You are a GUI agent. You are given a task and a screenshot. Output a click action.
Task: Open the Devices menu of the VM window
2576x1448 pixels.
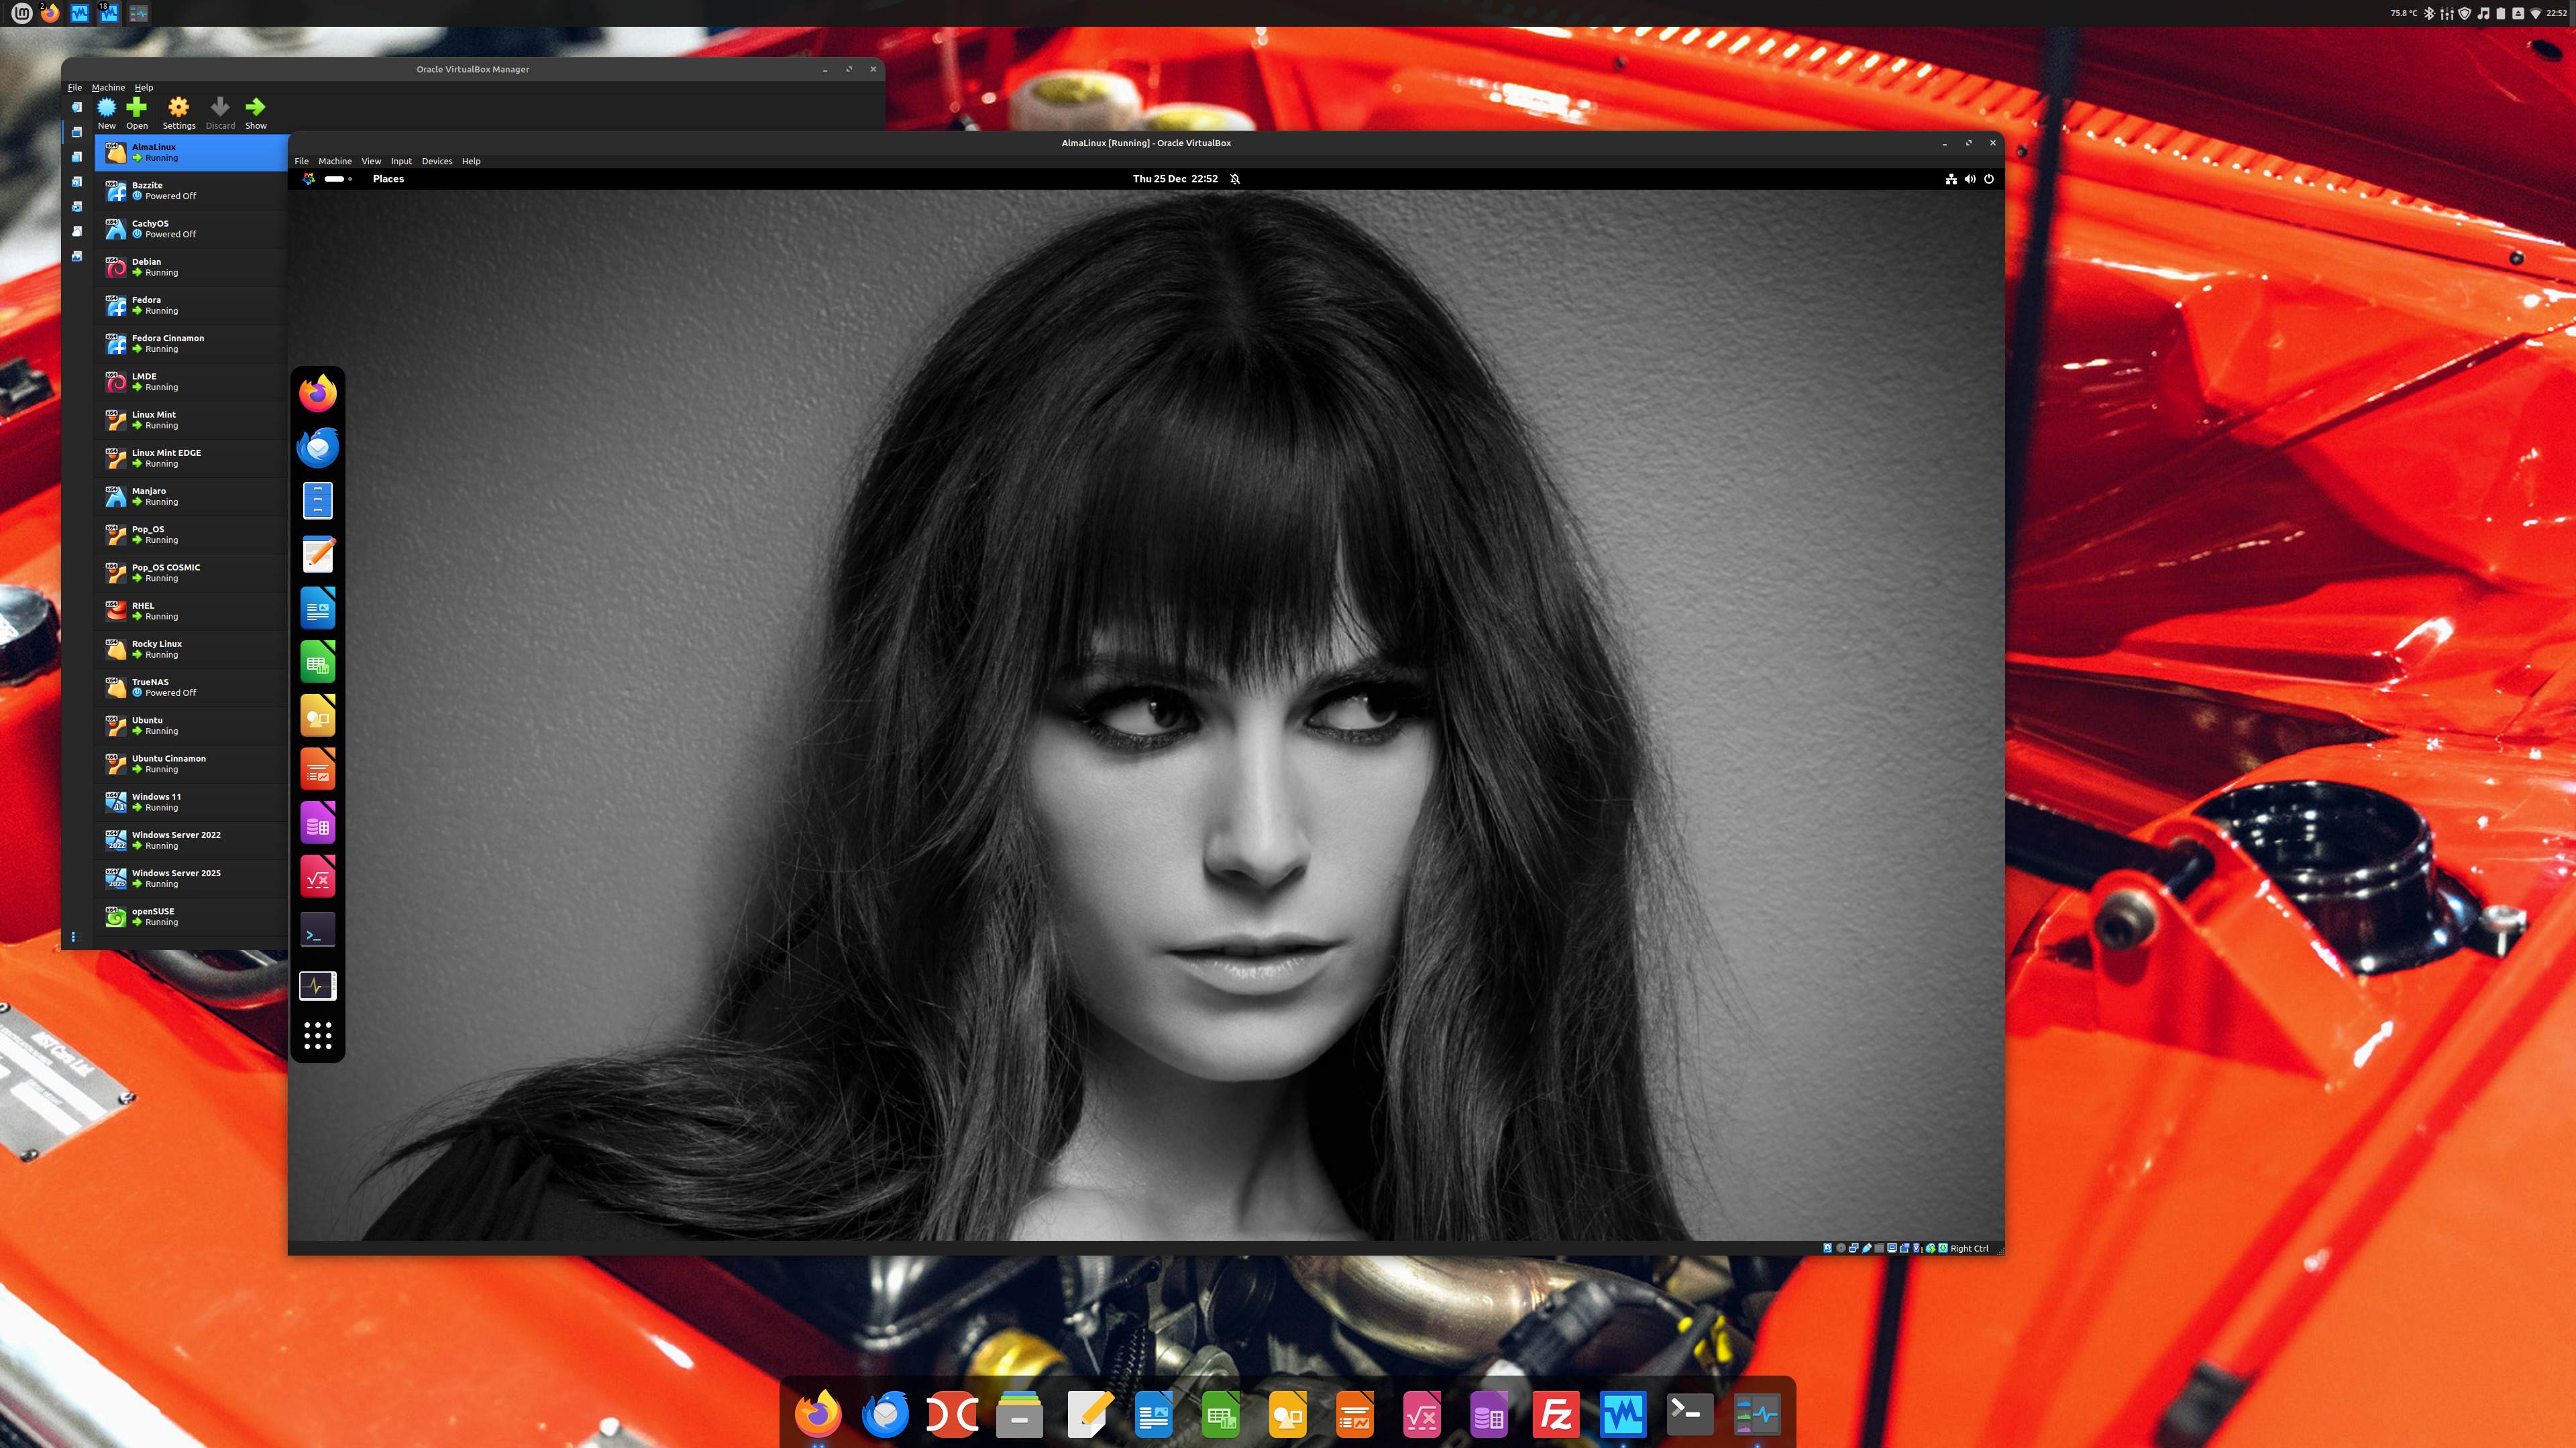436,161
